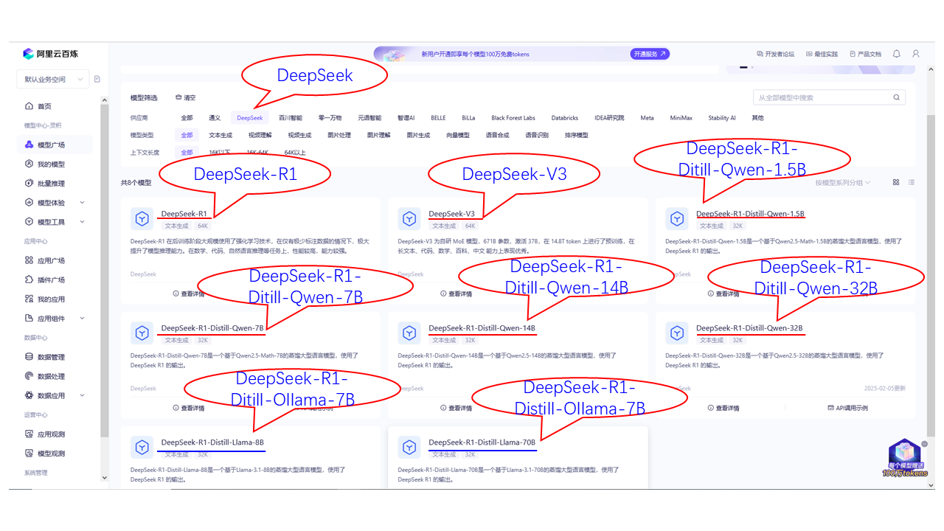The width and height of the screenshot is (944, 531).
Task: Click the DeepSeek-R1-Distill-Qwen-7B model icon
Action: 141,333
